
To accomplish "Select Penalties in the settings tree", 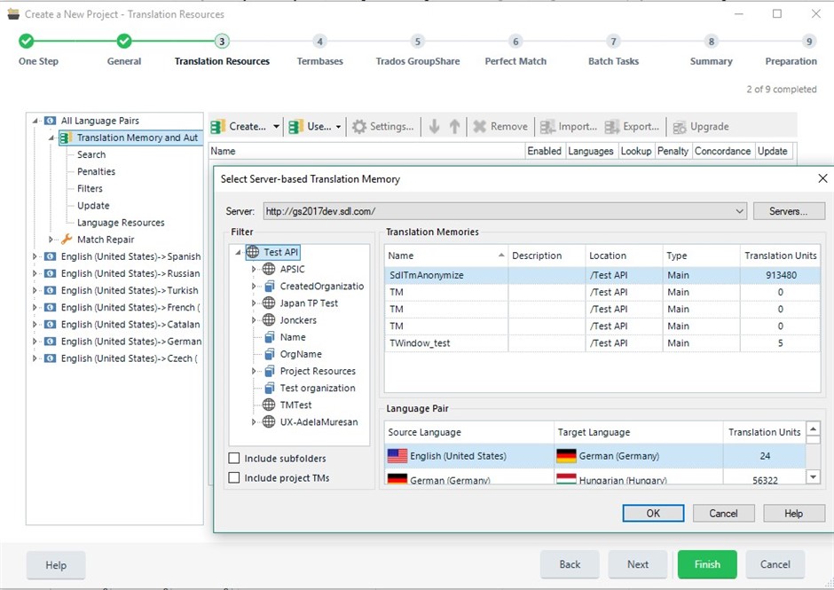I will point(97,171).
